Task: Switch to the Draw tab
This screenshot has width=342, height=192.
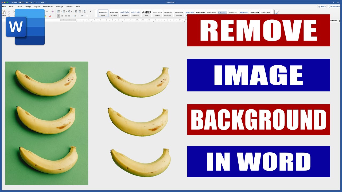Action: (x=20, y=6)
